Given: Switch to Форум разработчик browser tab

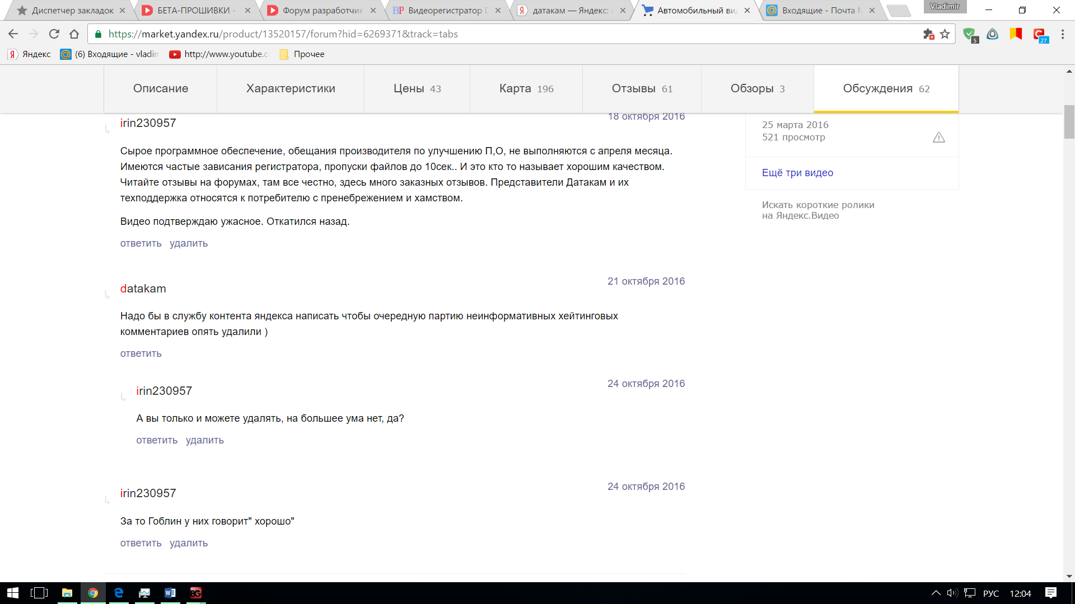Looking at the screenshot, I should coord(322,10).
